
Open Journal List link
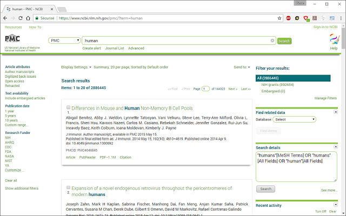tap(115, 48)
